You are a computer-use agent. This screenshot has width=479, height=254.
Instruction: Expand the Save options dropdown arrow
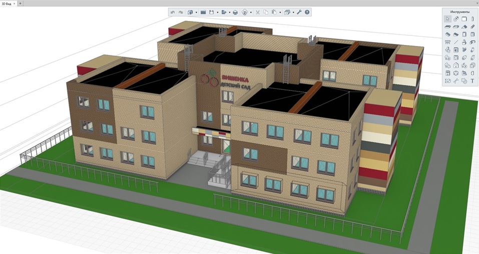tap(218, 12)
